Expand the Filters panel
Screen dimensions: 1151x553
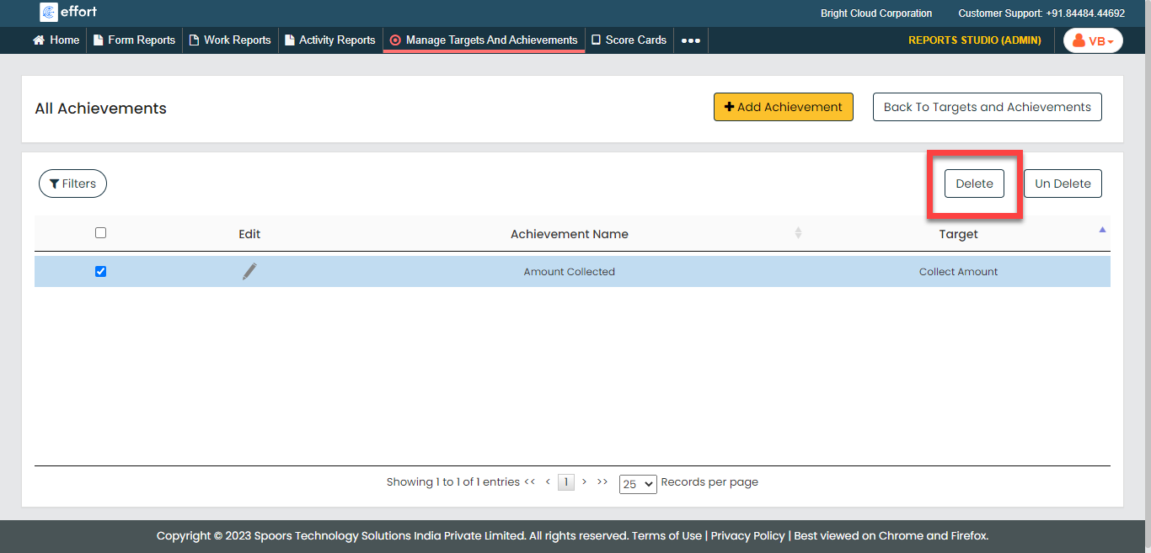(x=72, y=183)
